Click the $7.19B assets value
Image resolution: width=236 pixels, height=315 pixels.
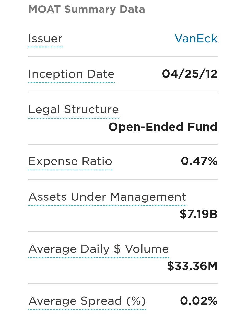199,214
